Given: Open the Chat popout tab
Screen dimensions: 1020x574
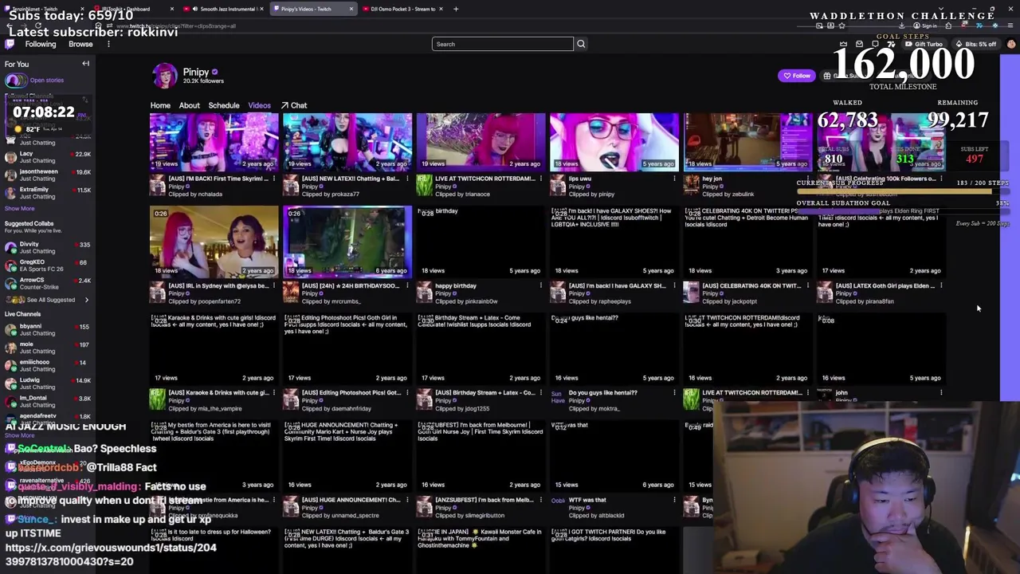Looking at the screenshot, I should coord(295,105).
